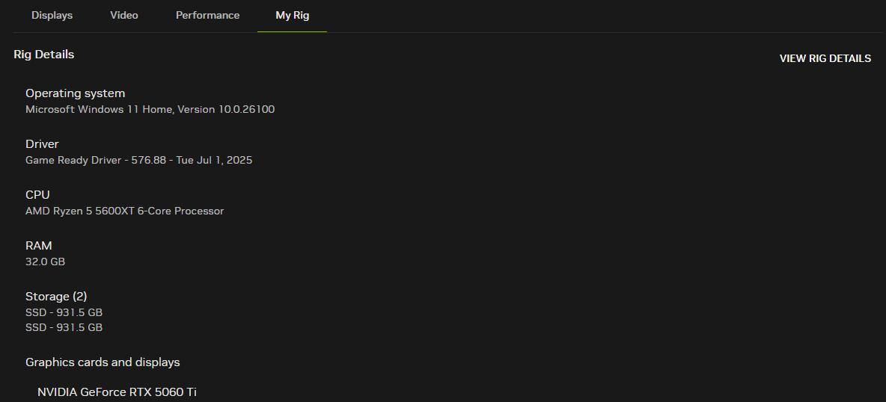
Task: Select the Performance tab
Action: pyautogui.click(x=207, y=15)
